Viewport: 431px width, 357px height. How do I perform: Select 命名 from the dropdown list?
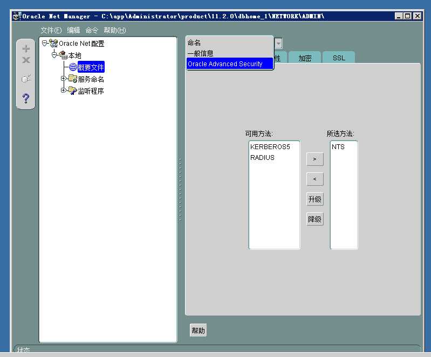[229, 43]
